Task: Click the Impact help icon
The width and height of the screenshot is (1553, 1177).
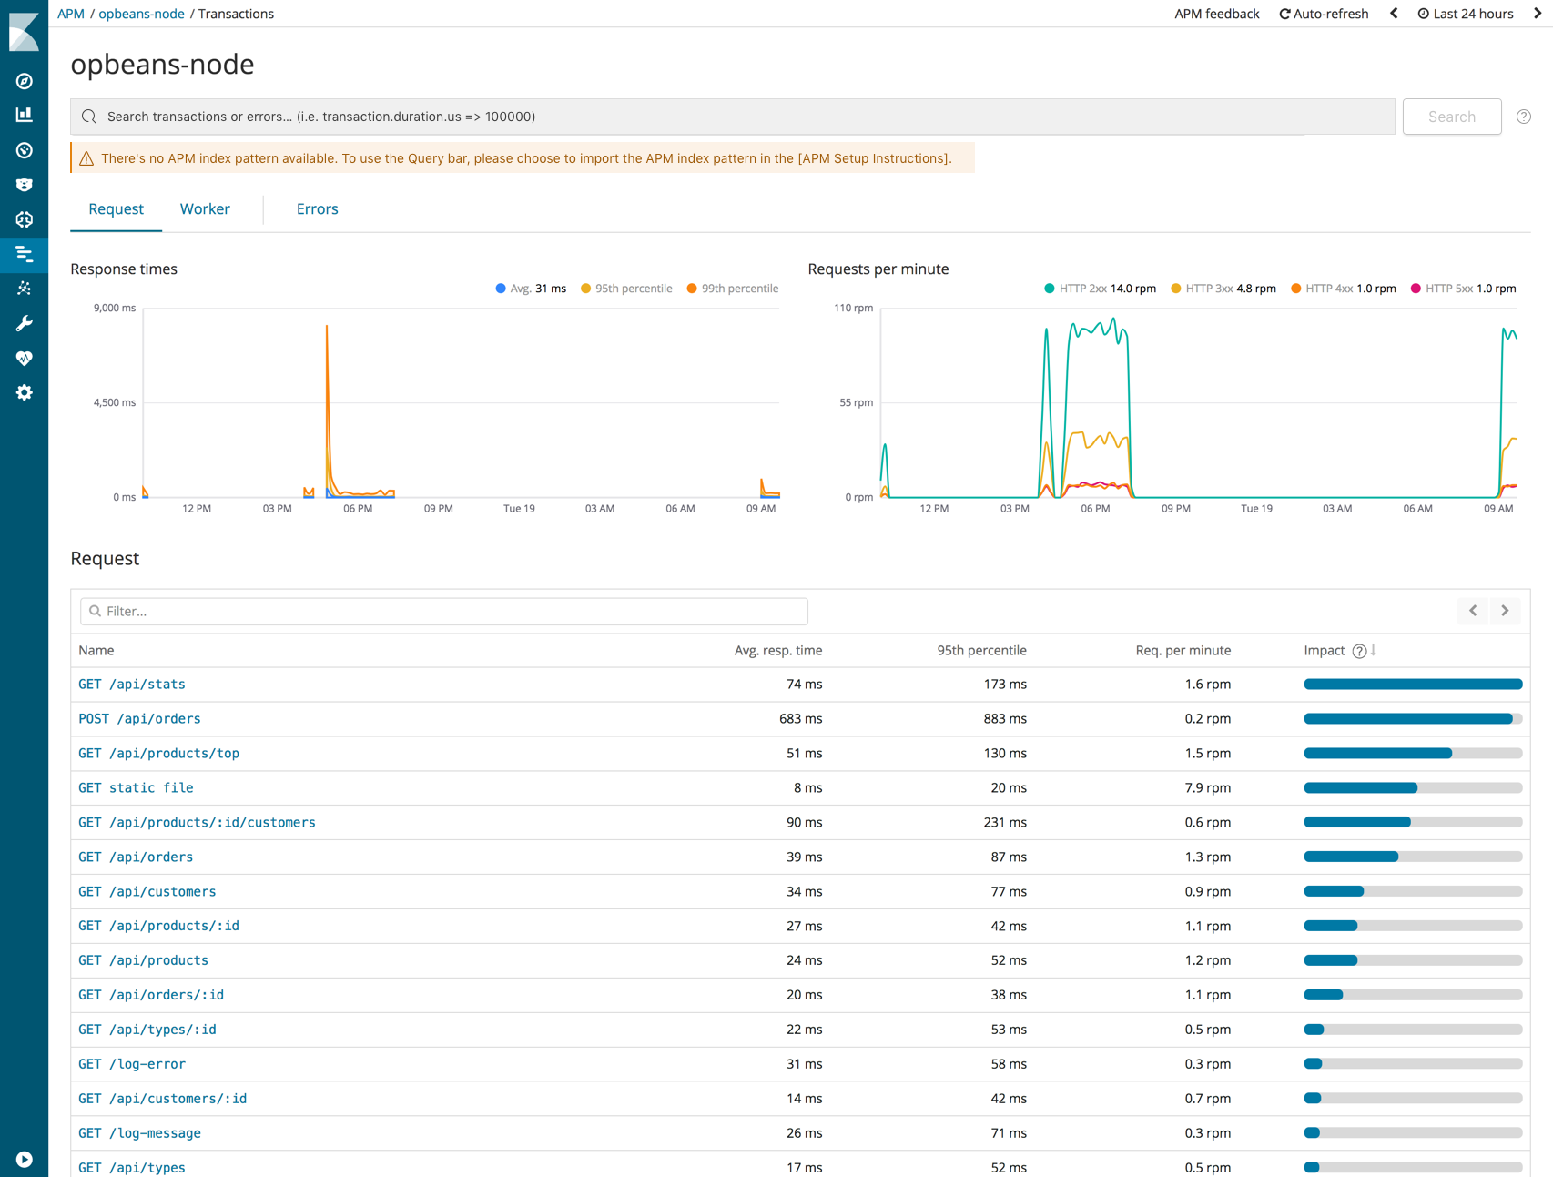Action: pyautogui.click(x=1359, y=651)
